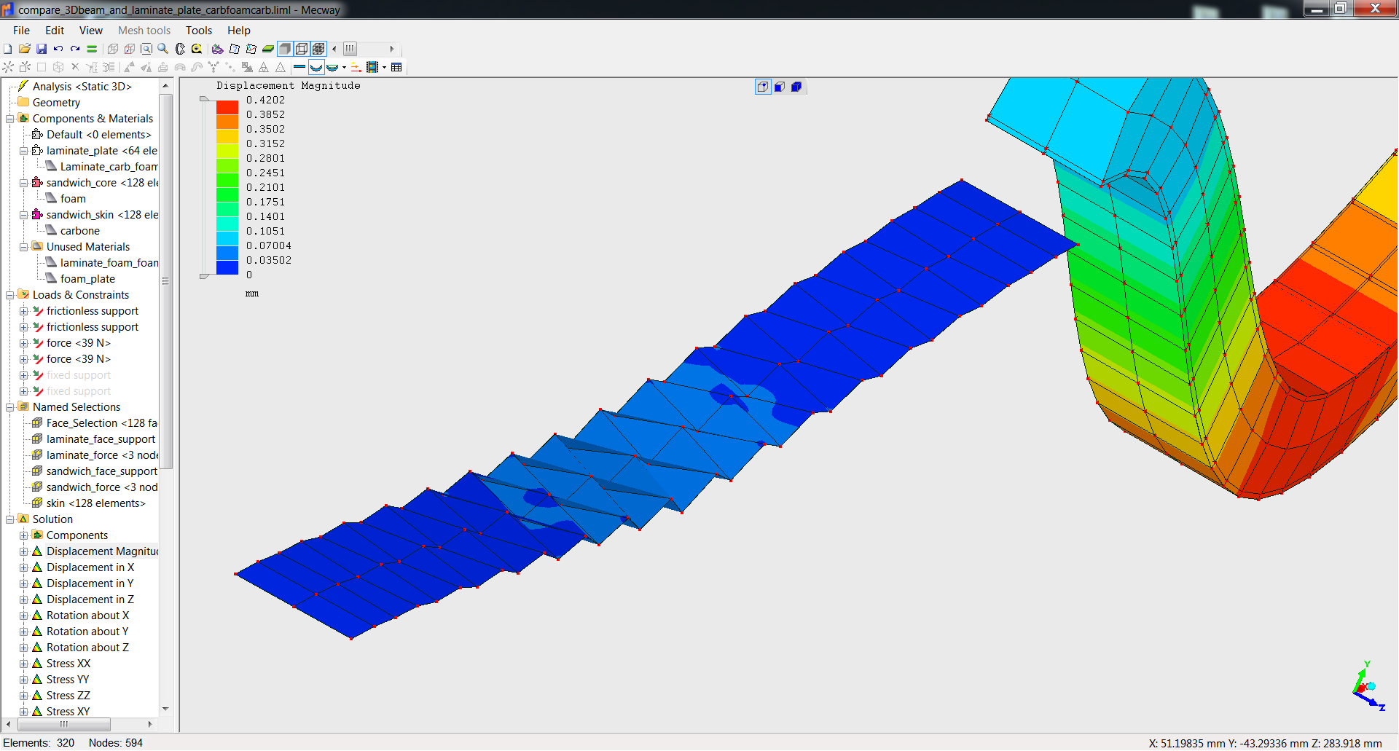Enable Select Nodes mode in viewport
The image size is (1399, 751).
[763, 87]
